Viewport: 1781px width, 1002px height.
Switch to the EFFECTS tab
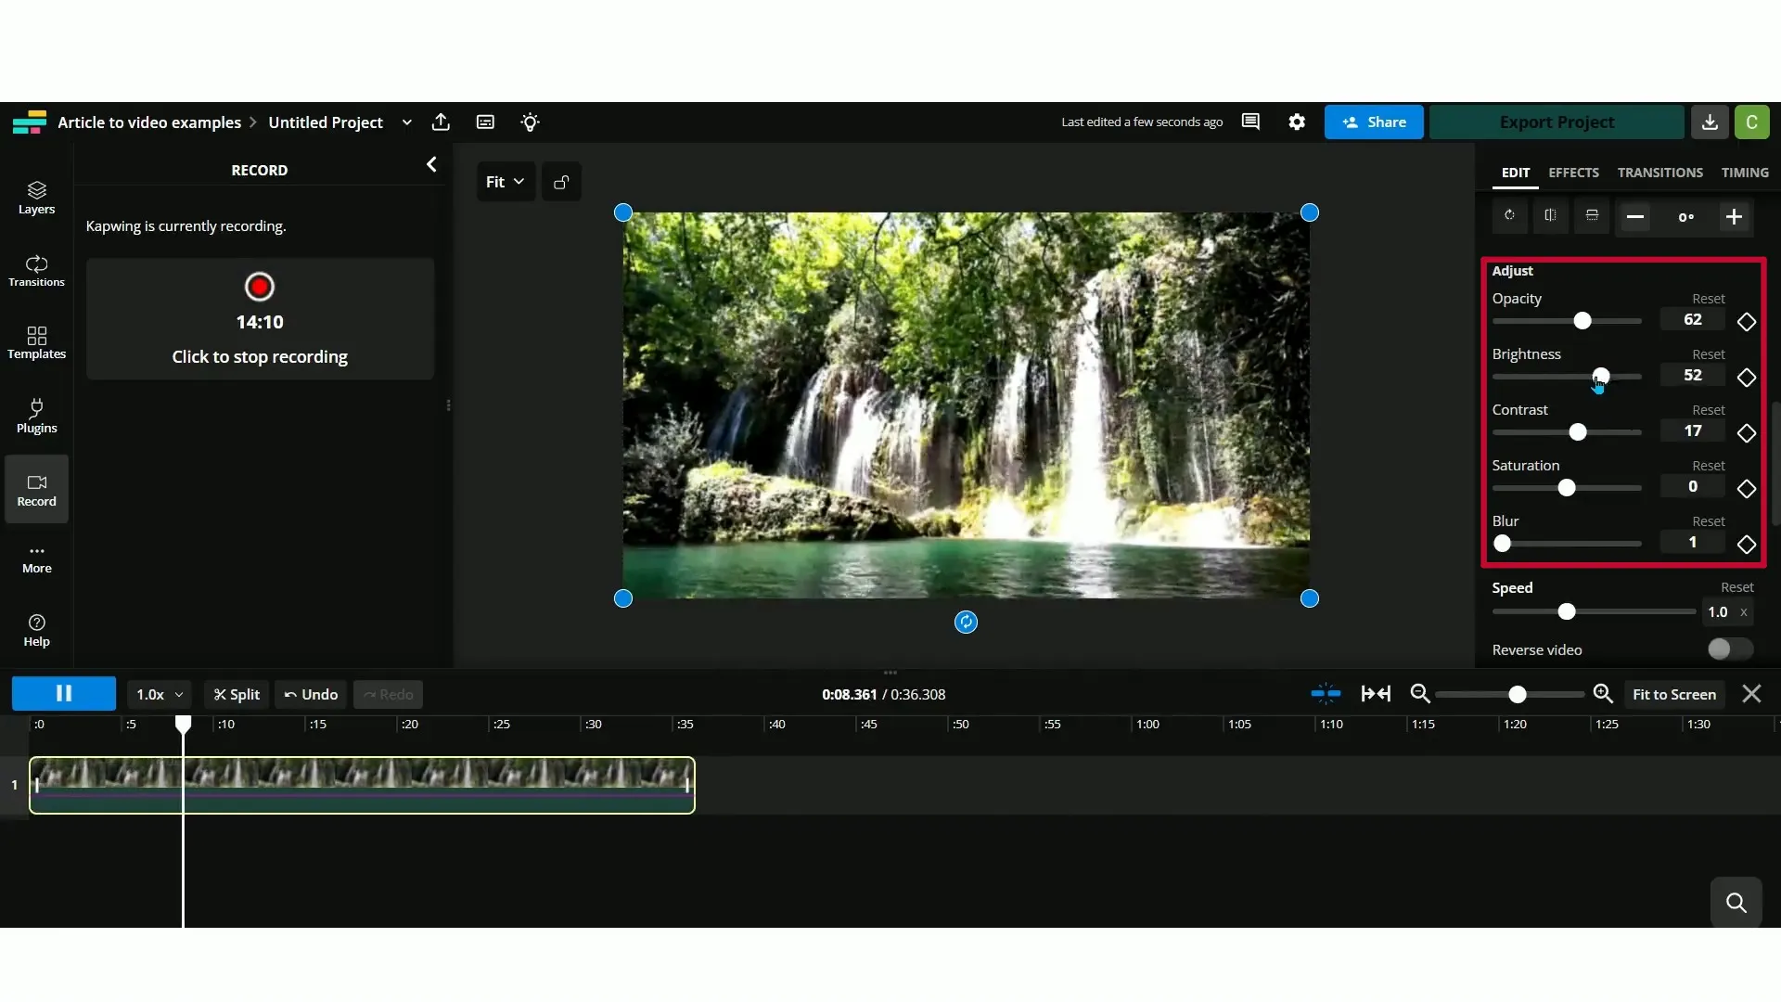click(1573, 173)
